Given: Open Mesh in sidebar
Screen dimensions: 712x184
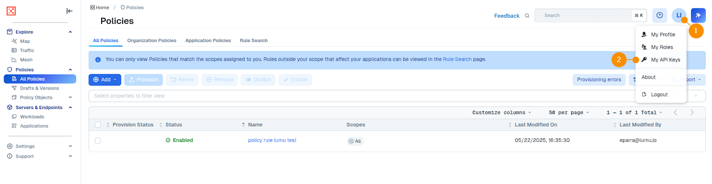Looking at the screenshot, I should (x=26, y=60).
